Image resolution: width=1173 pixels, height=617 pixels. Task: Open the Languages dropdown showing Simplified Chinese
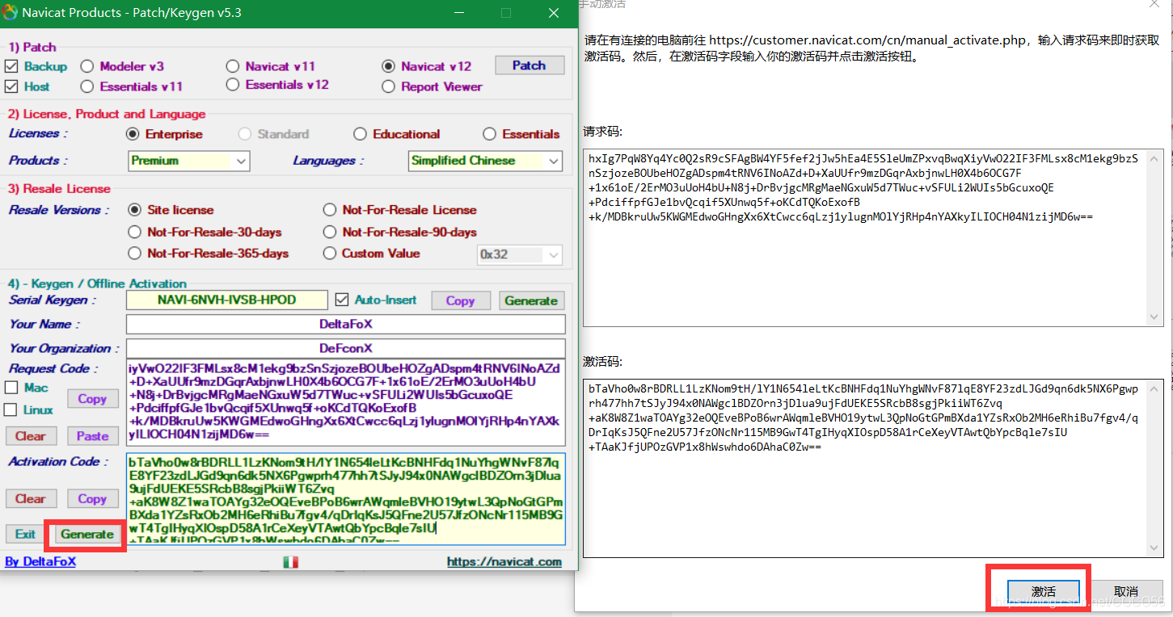[x=485, y=161]
